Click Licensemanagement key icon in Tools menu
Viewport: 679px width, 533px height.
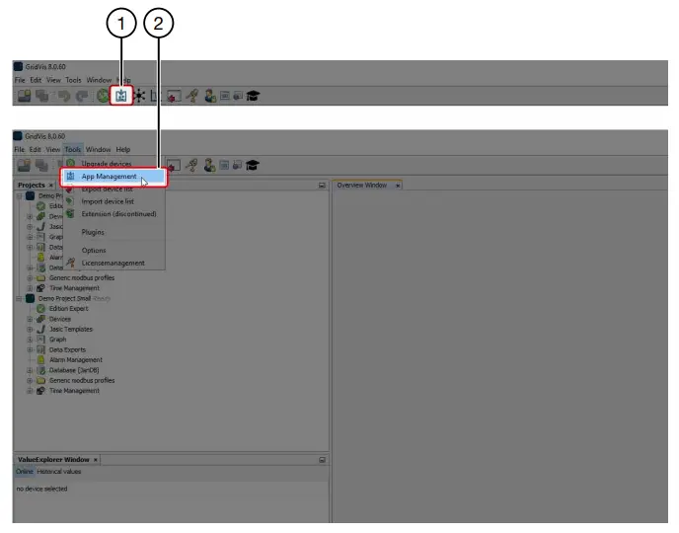coord(71,263)
